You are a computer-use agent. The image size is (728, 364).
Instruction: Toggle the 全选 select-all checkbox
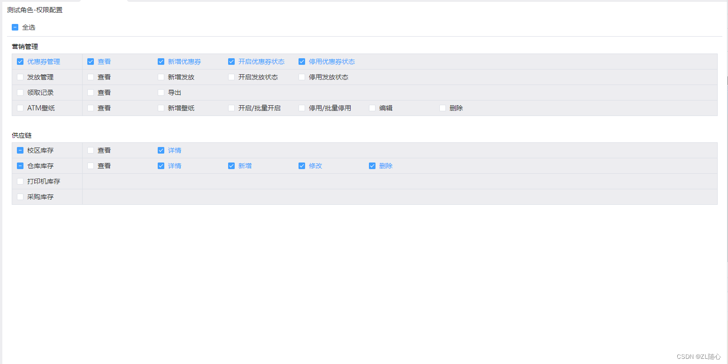(15, 27)
